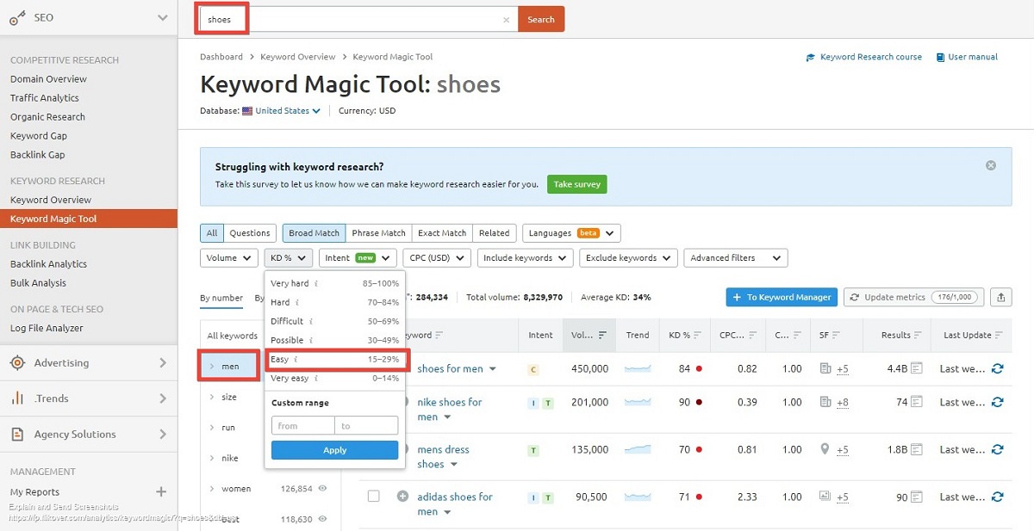The image size is (1034, 531).
Task: Click the Update metrics button
Action: tap(914, 297)
